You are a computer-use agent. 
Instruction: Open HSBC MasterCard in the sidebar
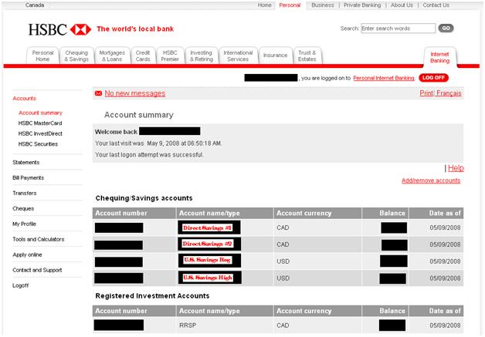tap(40, 123)
